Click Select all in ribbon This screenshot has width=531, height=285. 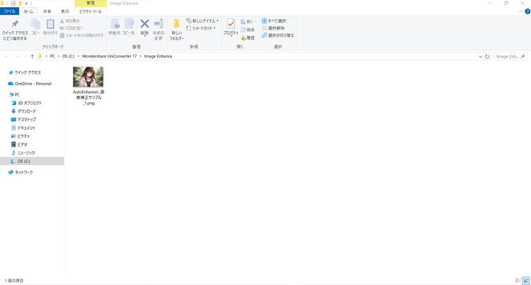[274, 21]
